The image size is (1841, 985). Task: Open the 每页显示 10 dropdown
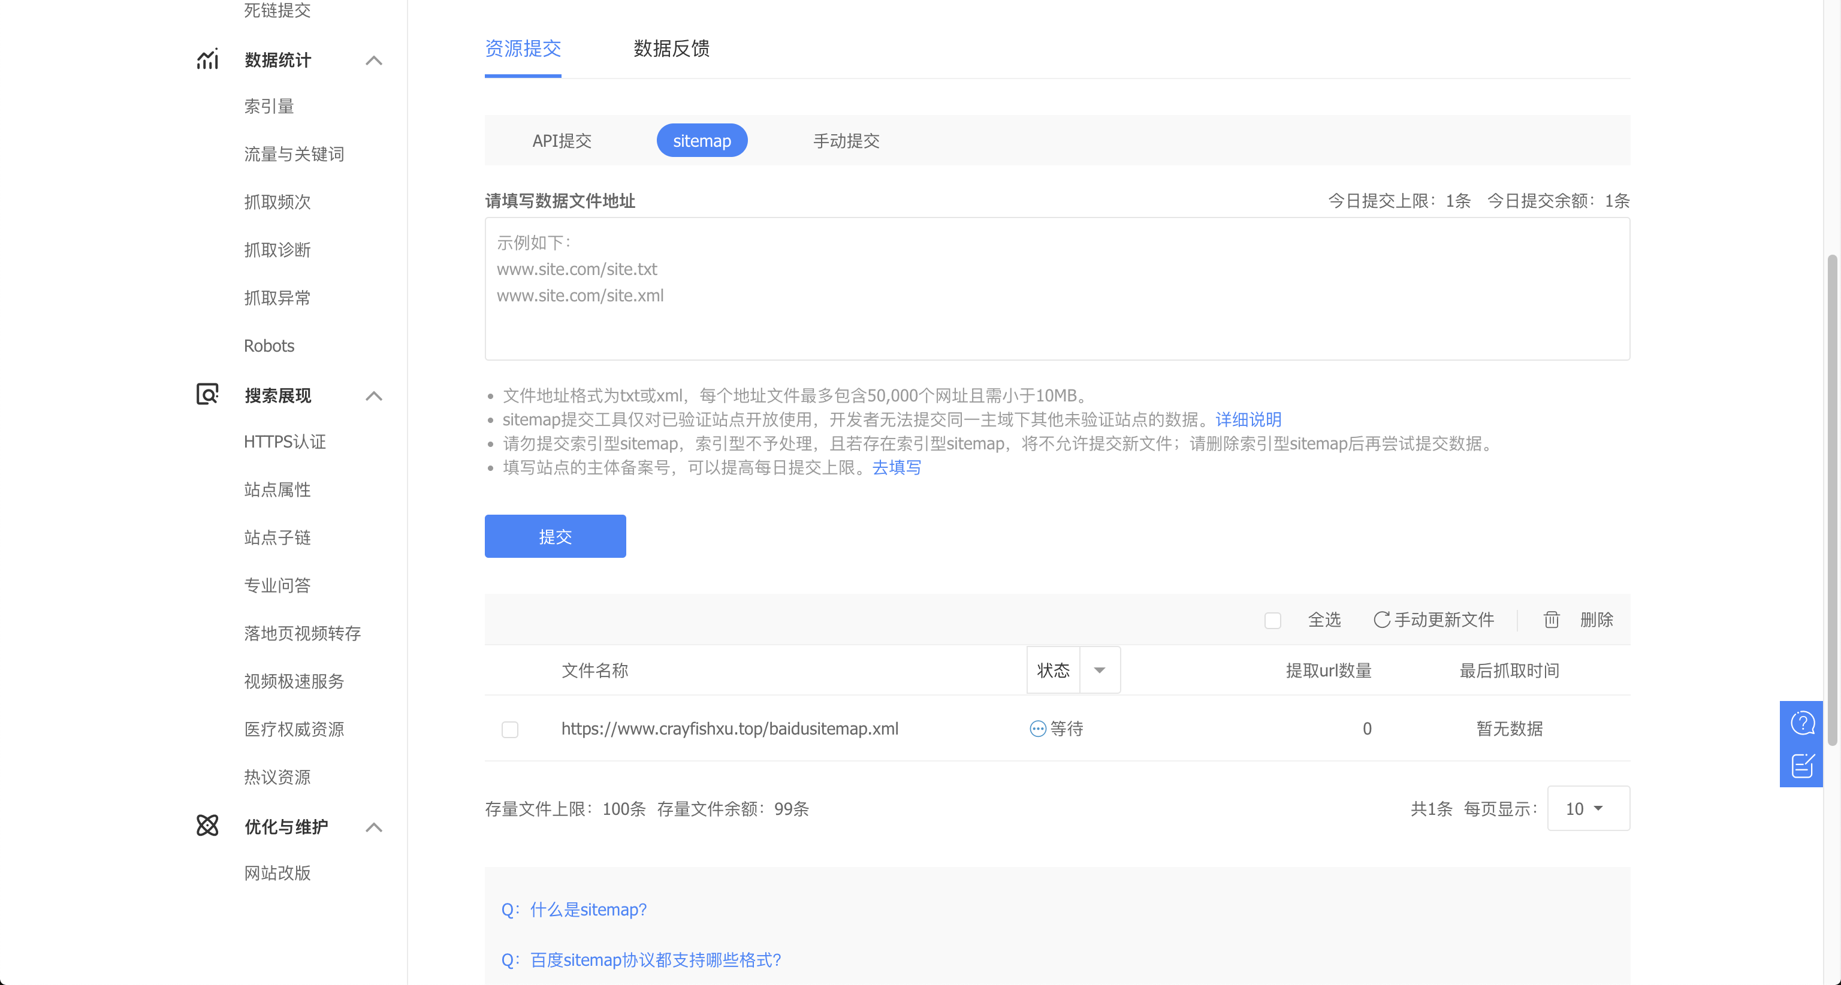tap(1588, 809)
